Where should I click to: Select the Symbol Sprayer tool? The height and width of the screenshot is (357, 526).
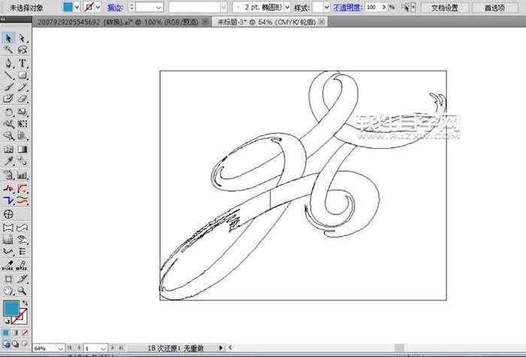pos(8,174)
